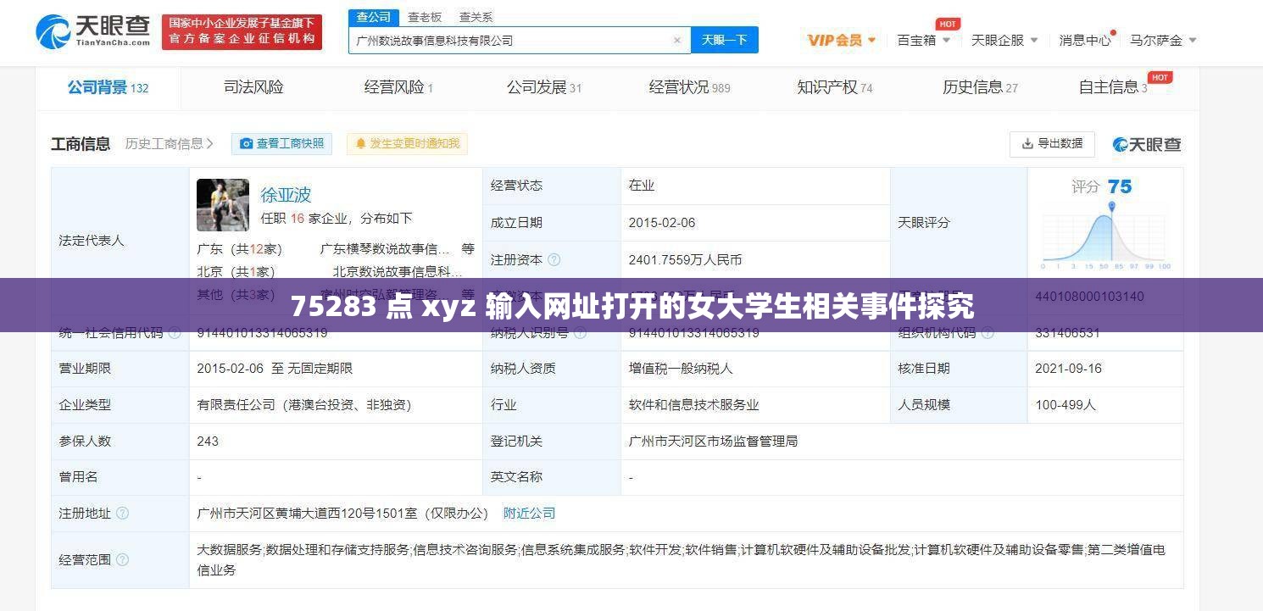Expand the 百宝箱 dropdown menu

[x=924, y=40]
